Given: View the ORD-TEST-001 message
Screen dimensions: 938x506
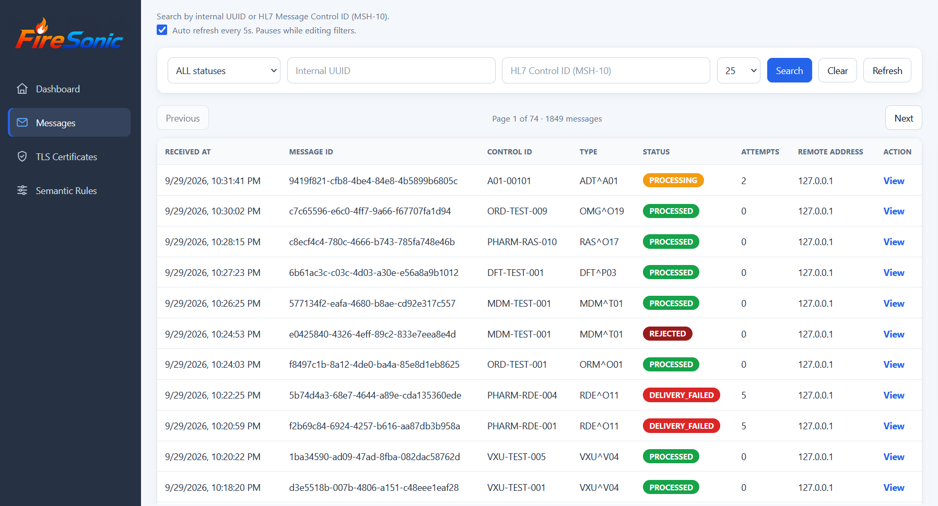Looking at the screenshot, I should [894, 364].
